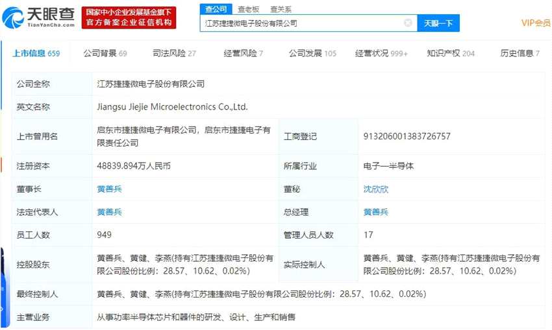
Task: Open 黄善兵 link in the 法定代表人 row
Action: pyautogui.click(x=110, y=212)
